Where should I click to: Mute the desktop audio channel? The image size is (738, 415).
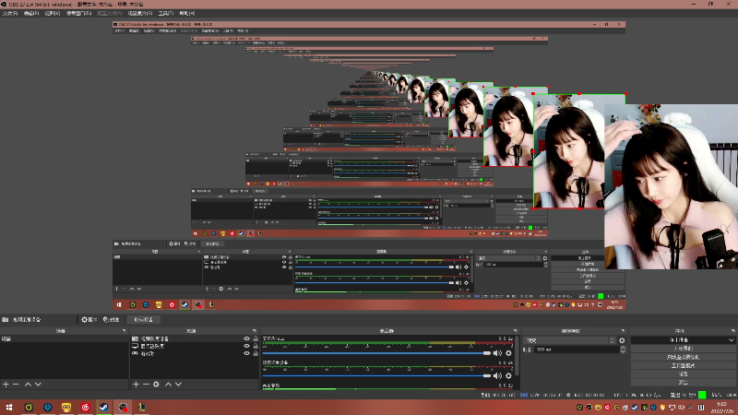[x=497, y=353]
